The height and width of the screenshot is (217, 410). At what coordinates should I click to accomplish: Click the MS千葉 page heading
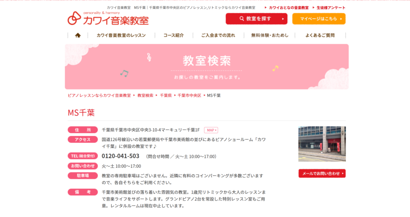[x=81, y=113]
